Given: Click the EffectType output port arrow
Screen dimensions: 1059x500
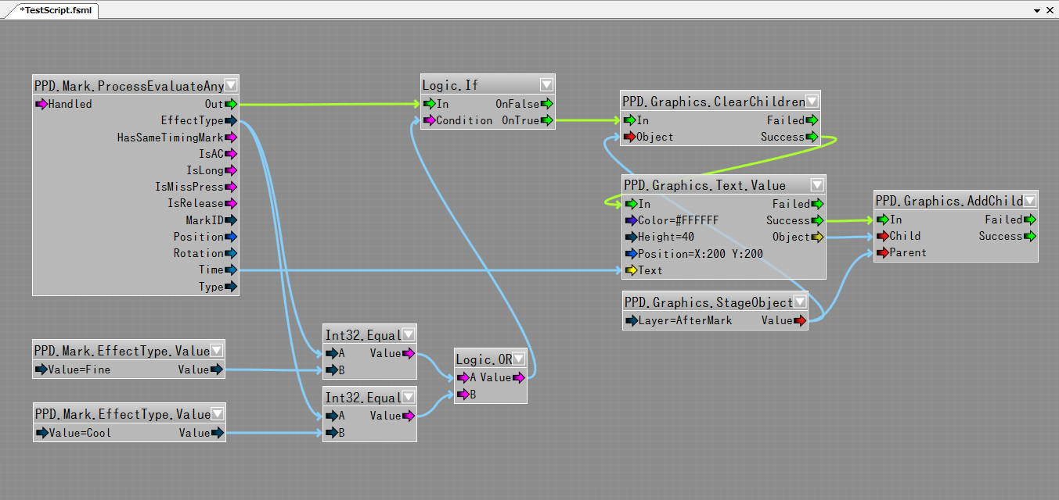Looking at the screenshot, I should coord(231,120).
